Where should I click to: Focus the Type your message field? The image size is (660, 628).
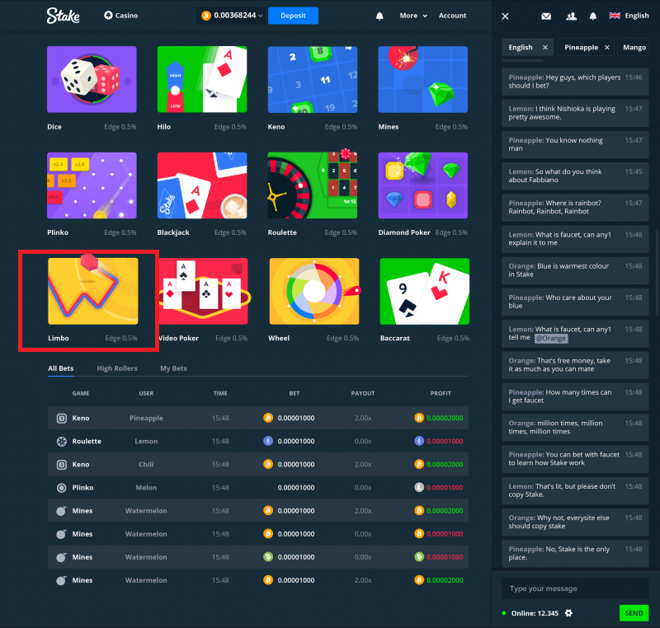575,588
